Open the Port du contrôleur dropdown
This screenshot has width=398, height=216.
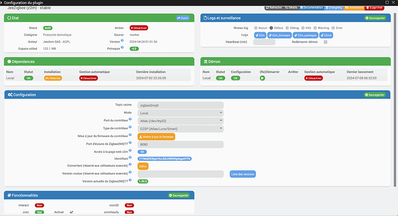tap(181, 121)
